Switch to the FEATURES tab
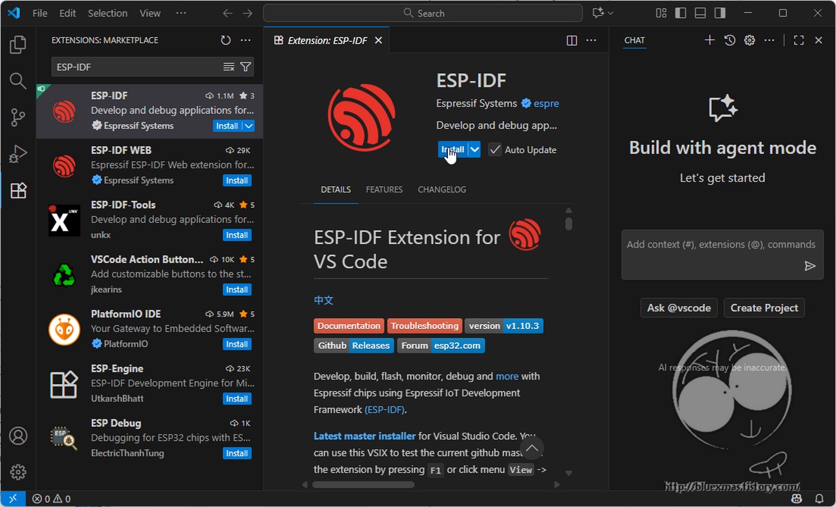Screen dimensions: 836x507 click(x=384, y=189)
